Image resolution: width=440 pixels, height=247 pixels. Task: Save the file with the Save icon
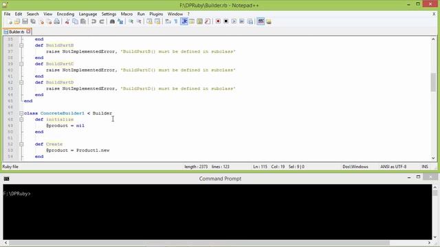point(25,21)
